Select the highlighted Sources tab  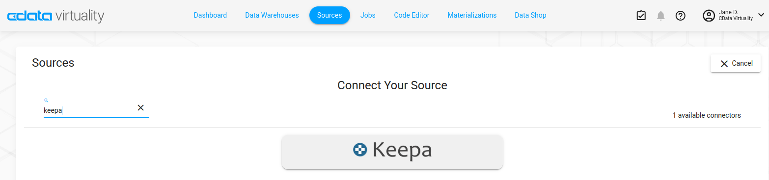pyautogui.click(x=330, y=15)
